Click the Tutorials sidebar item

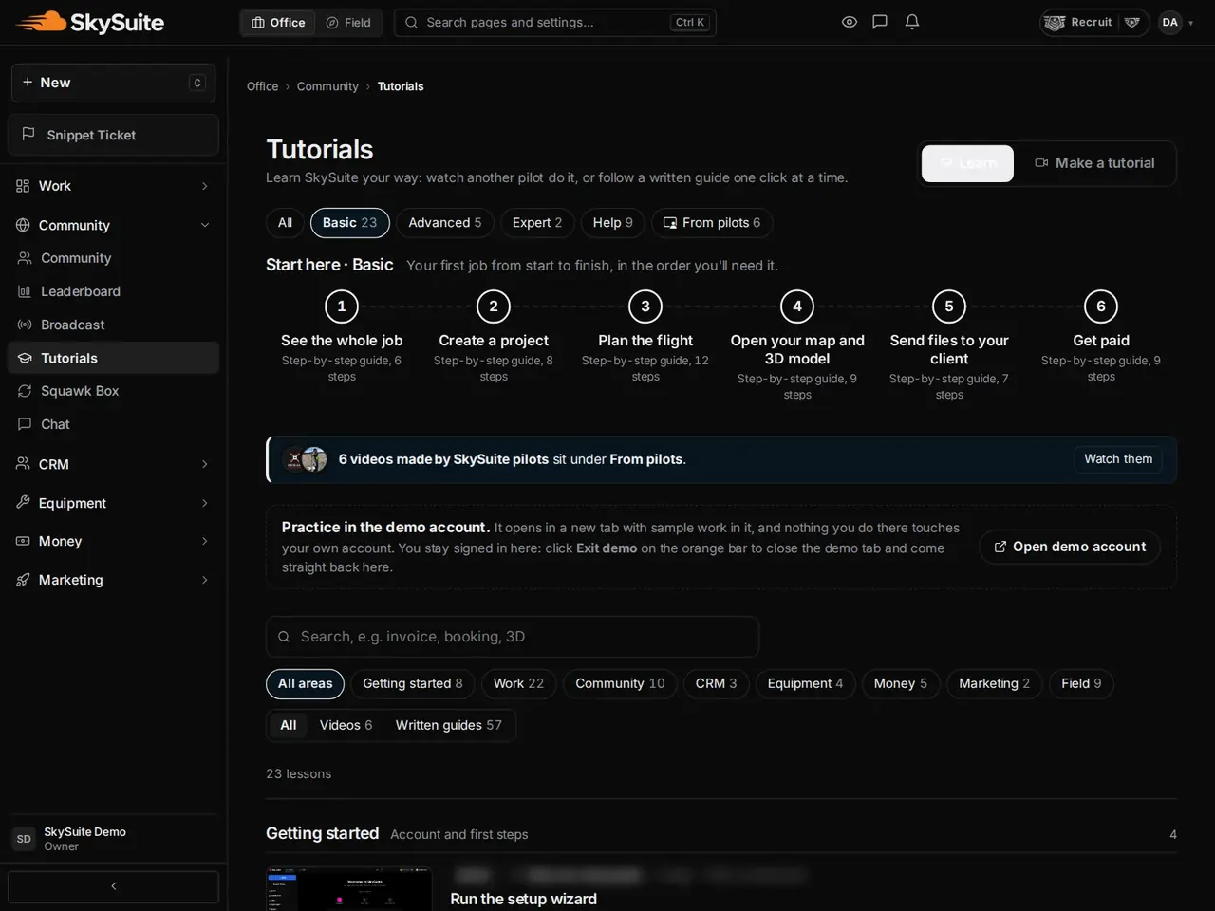[113, 358]
